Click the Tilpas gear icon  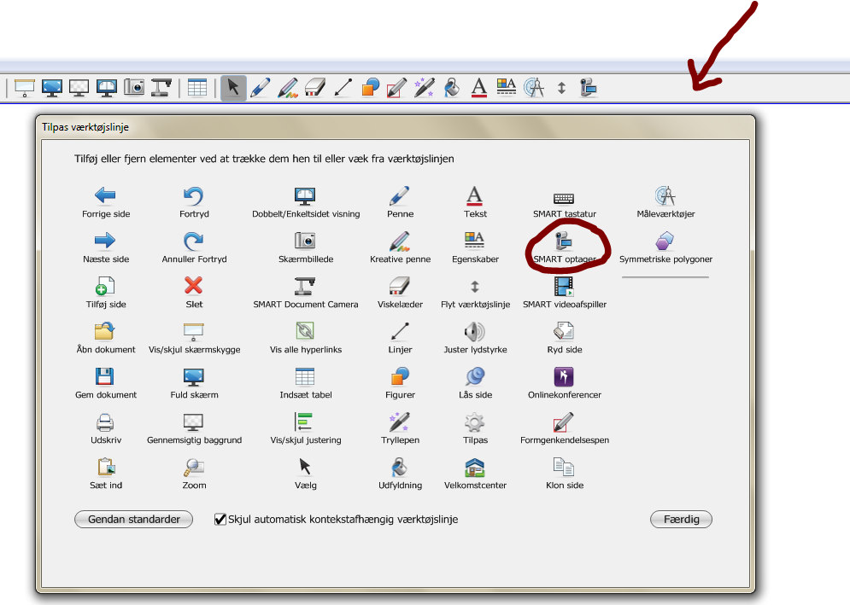474,422
